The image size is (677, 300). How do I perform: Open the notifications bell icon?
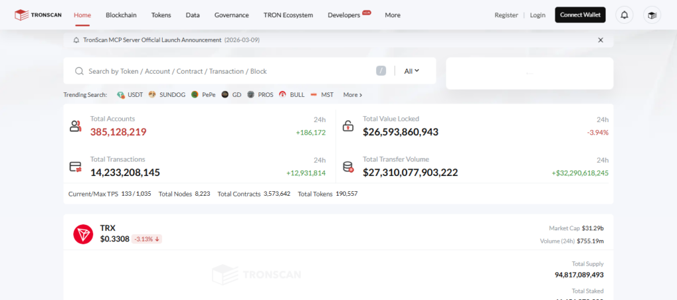coord(624,15)
